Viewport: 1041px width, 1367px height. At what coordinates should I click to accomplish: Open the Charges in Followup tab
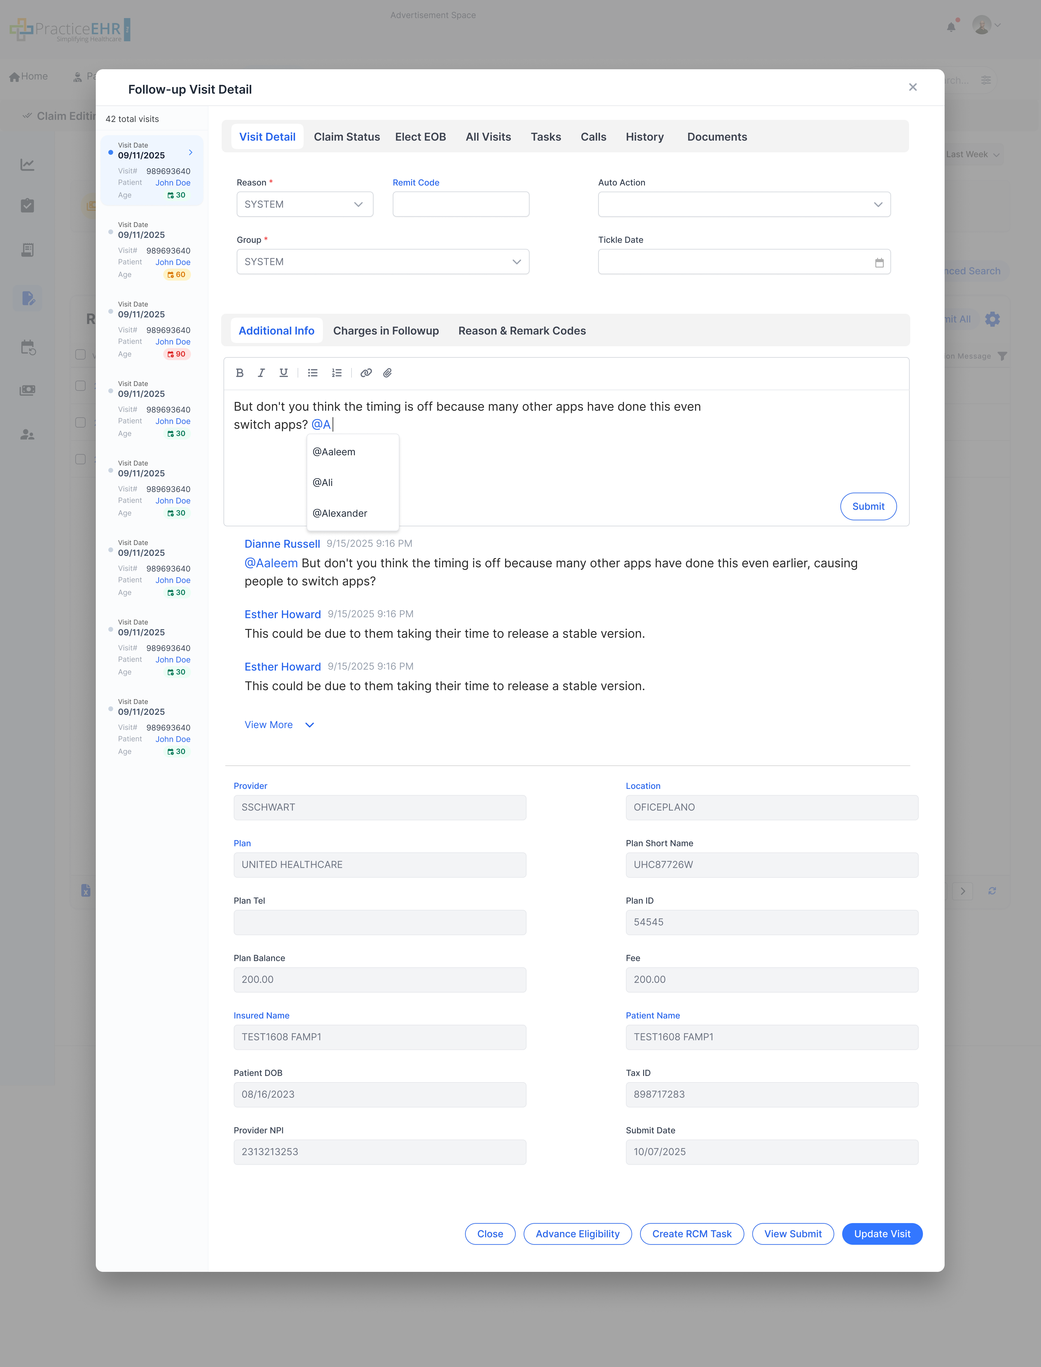coord(386,330)
